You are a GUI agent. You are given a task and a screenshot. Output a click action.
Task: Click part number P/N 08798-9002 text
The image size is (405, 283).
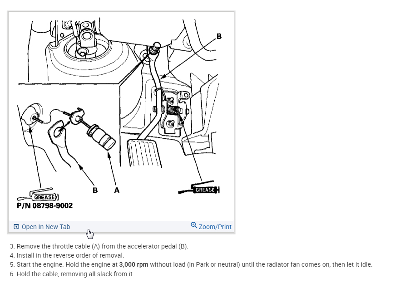44,205
